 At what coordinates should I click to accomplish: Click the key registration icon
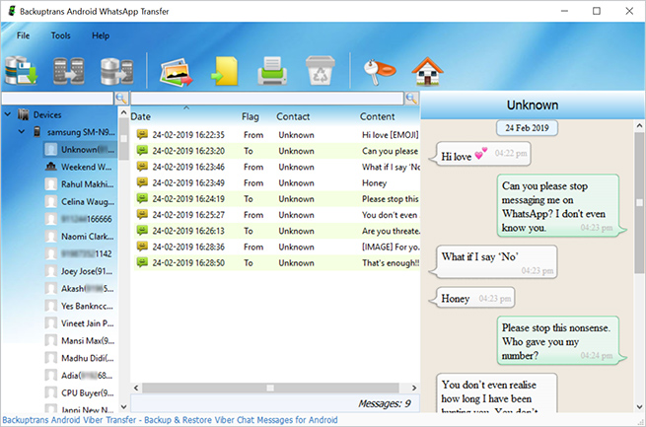[x=380, y=71]
